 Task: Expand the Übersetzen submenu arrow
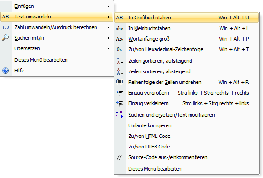click(108, 48)
